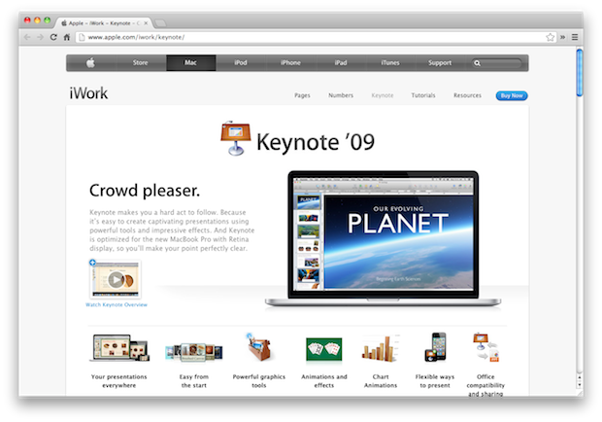Play the Keynote overview video thumbnail
Image resolution: width=602 pixels, height=422 pixels.
(116, 279)
